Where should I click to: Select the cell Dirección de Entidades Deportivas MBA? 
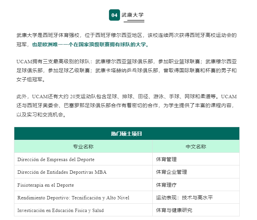83,172
